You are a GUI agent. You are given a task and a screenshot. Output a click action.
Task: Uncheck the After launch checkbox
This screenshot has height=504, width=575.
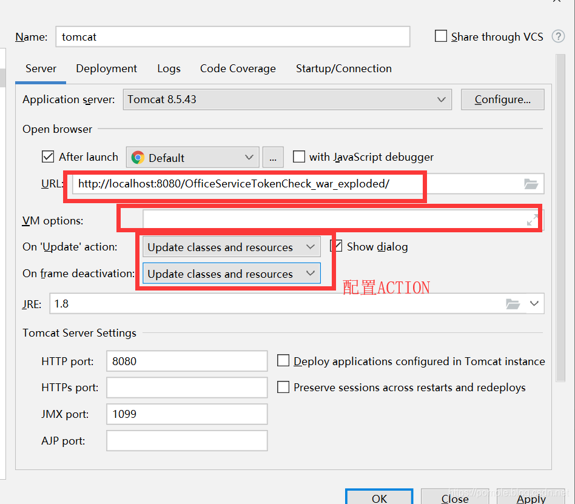pyautogui.click(x=48, y=156)
